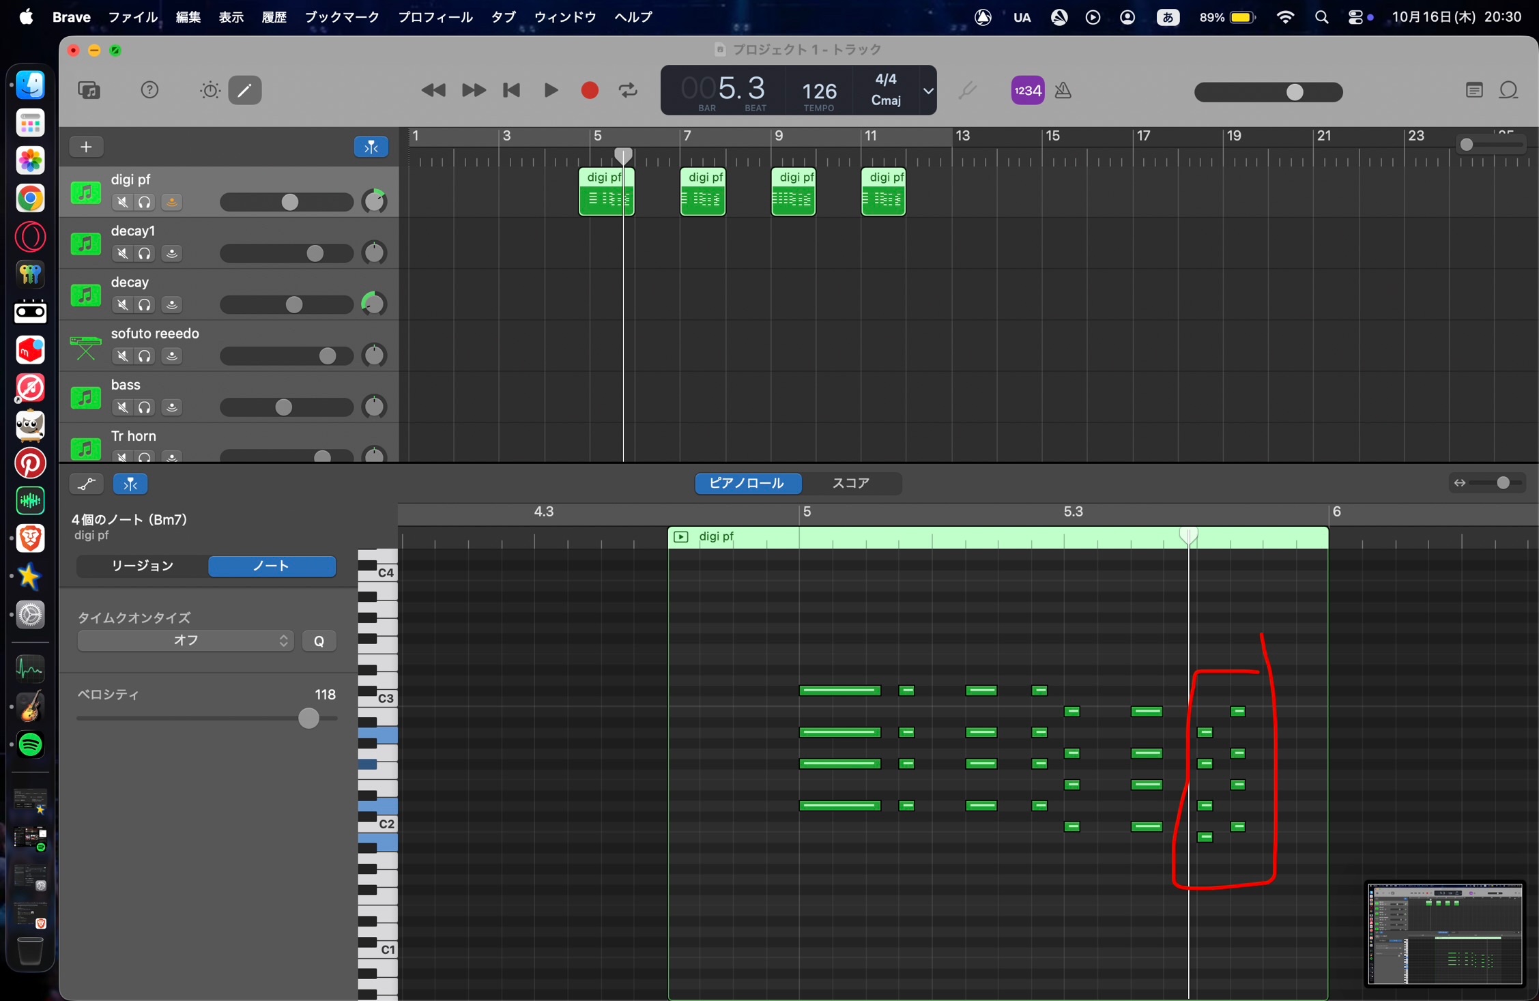Toggle the 1234 count-in button

click(x=1027, y=90)
